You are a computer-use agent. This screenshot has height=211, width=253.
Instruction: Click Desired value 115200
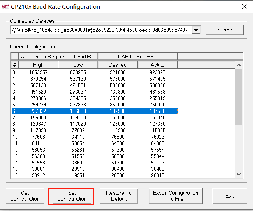point(118,130)
